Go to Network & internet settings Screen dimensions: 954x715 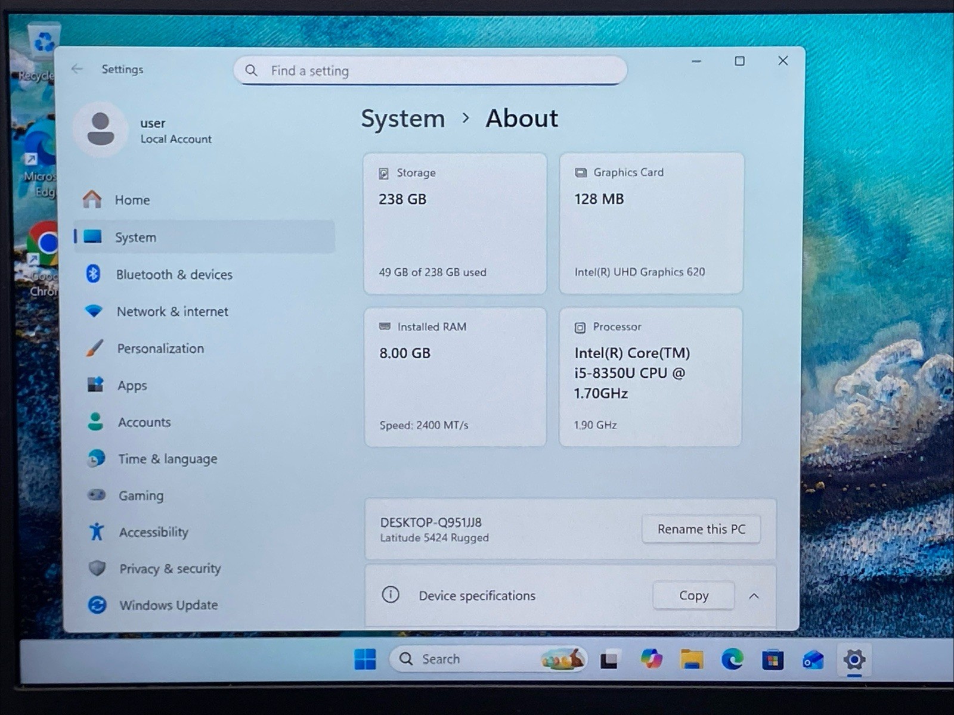coord(205,311)
